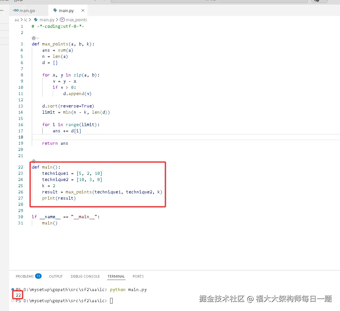Close the main.py tab

(x=83, y=10)
